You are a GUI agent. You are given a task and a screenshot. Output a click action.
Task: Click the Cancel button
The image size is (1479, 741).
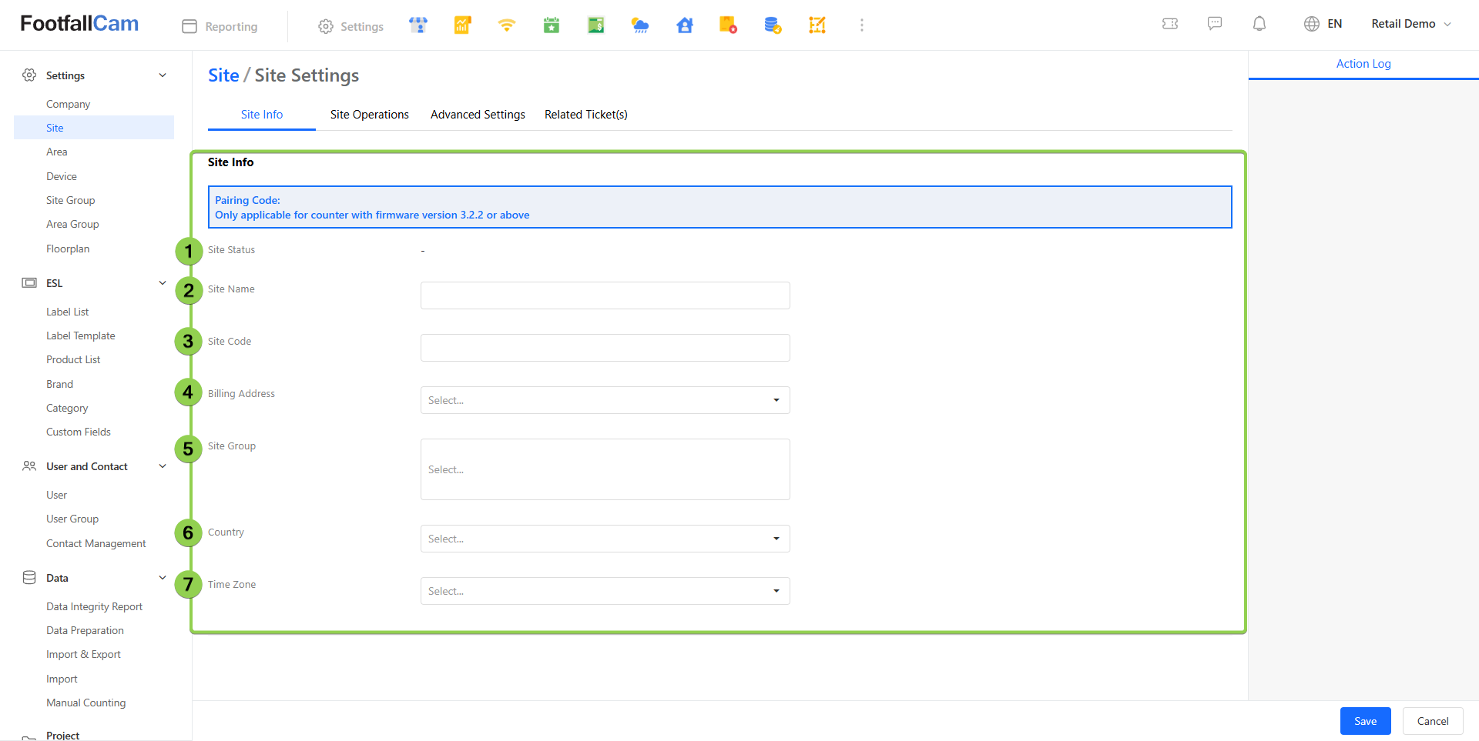[1432, 721]
